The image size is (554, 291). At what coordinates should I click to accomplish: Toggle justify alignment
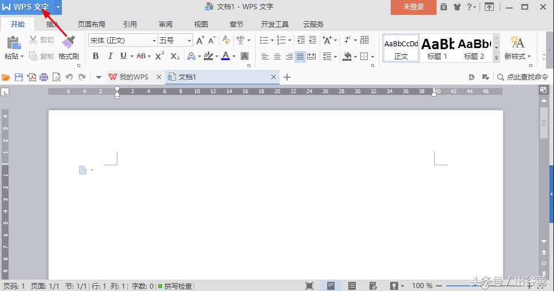pyautogui.click(x=300, y=57)
